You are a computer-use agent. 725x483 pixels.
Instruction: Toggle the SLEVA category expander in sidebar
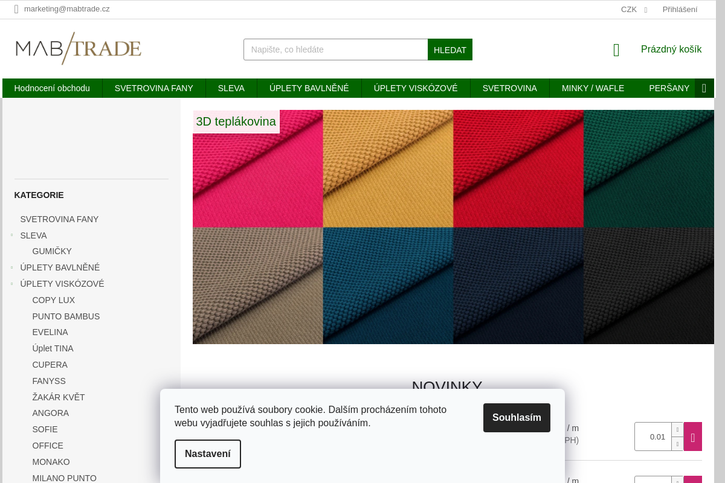12,235
